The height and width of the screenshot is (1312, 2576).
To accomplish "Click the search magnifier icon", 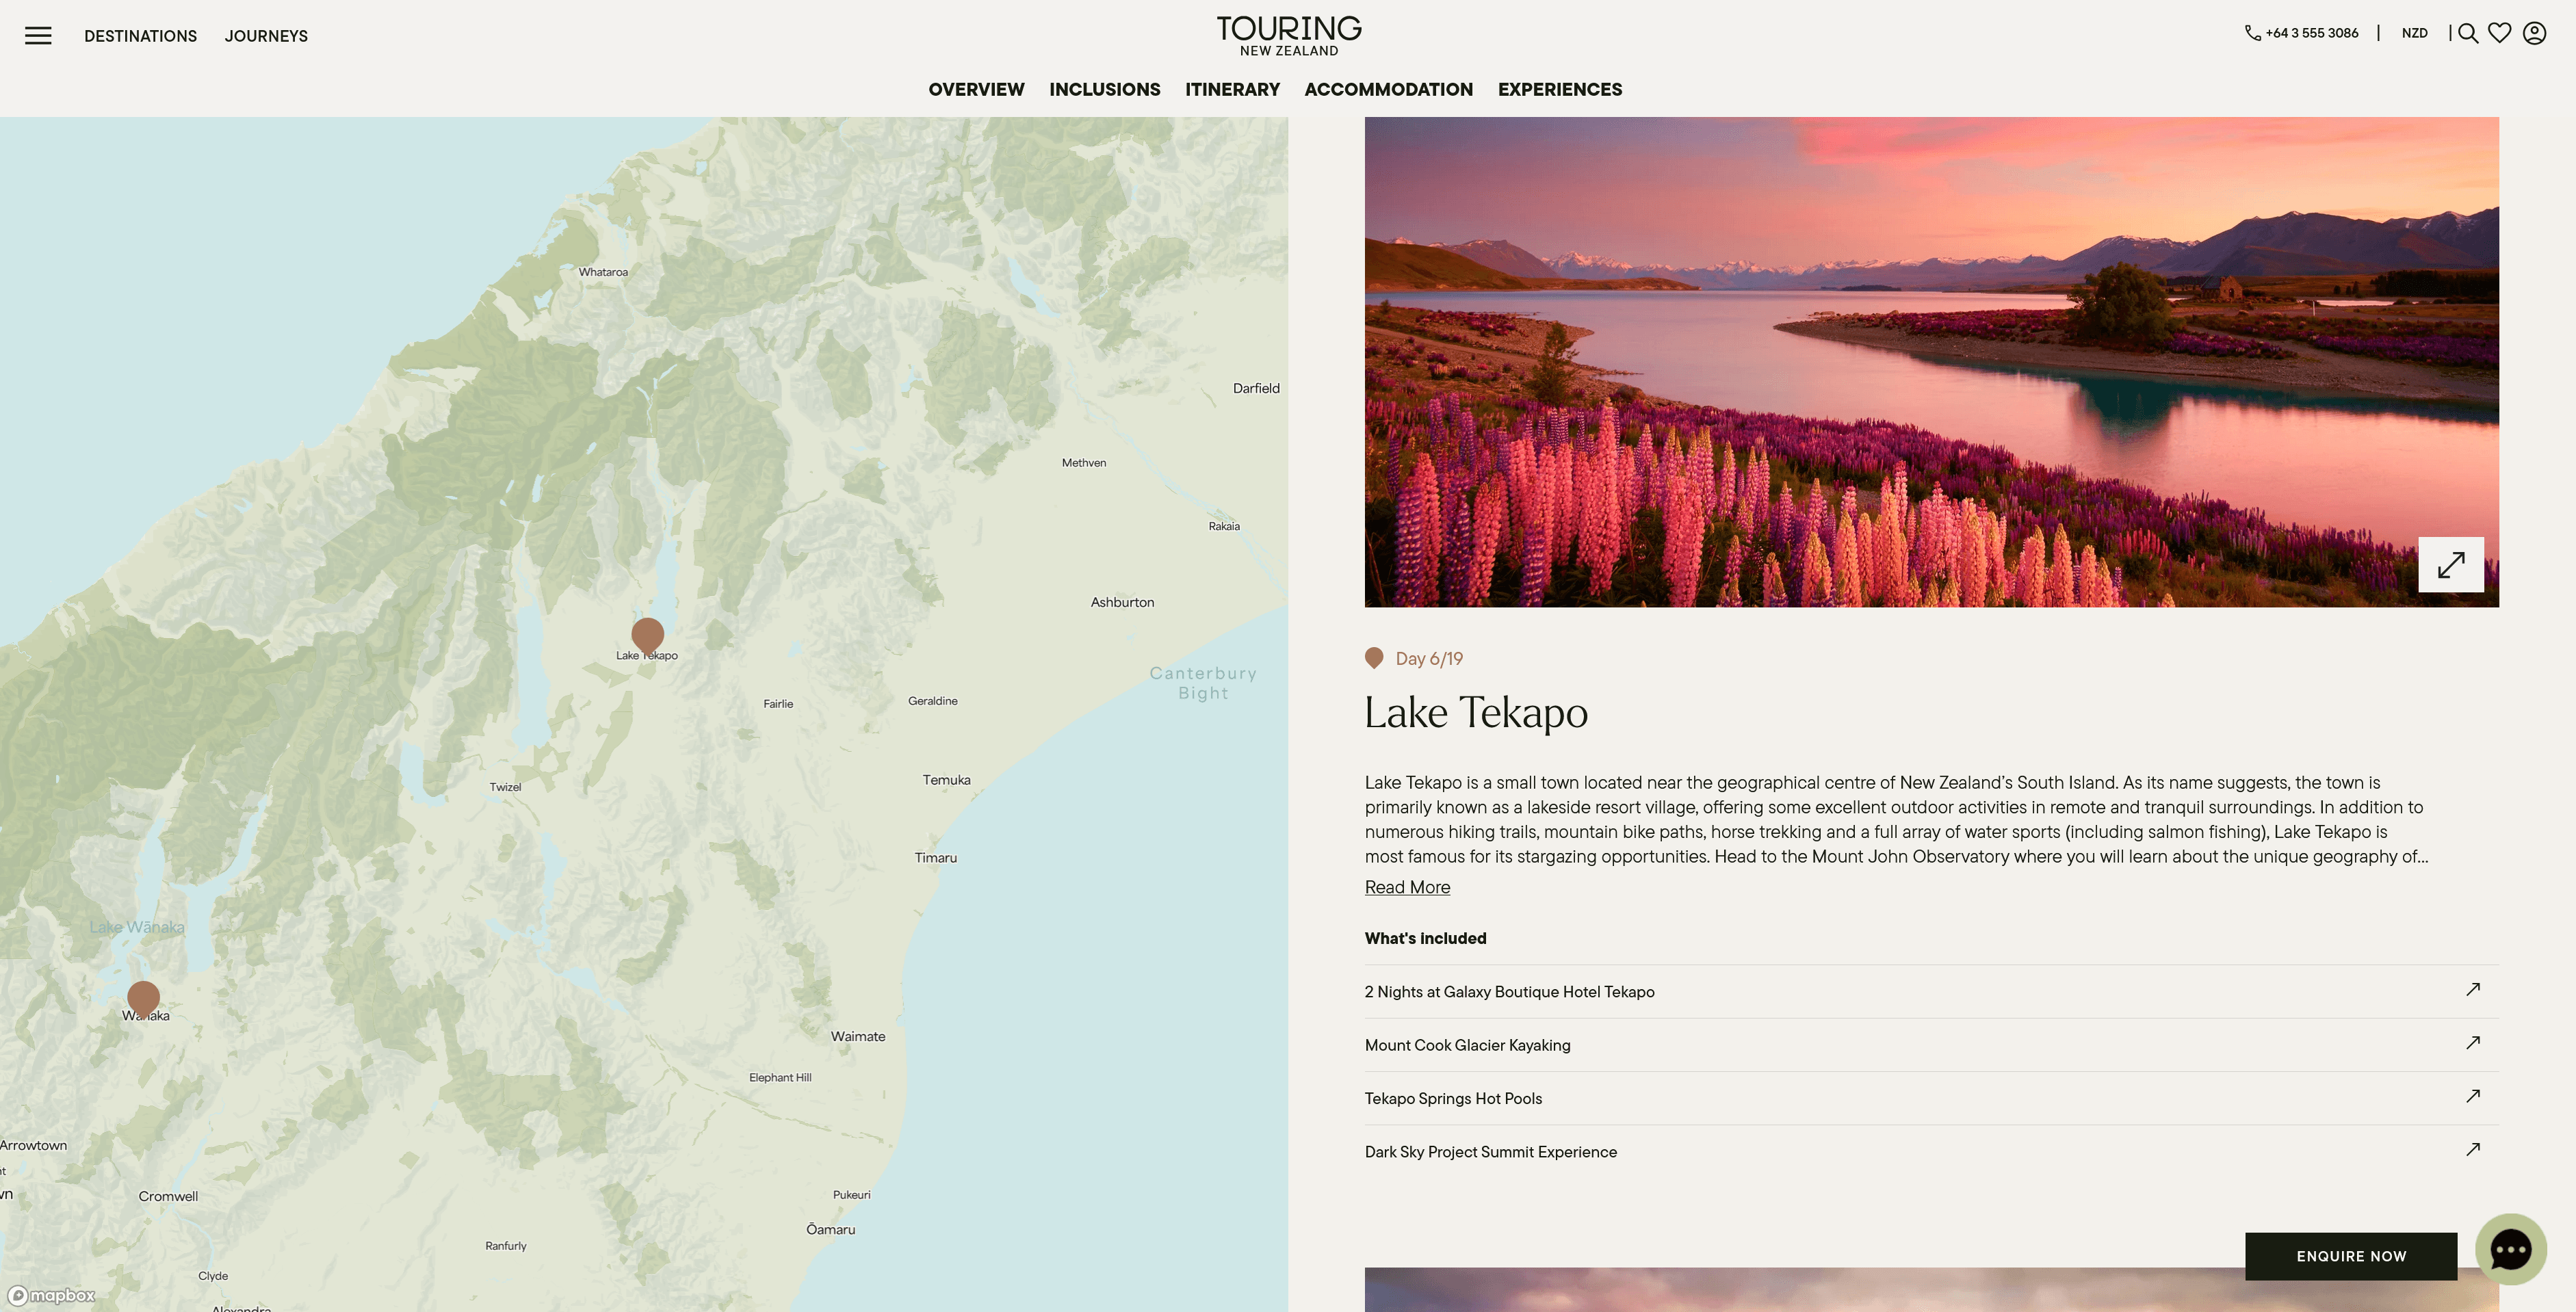I will click(x=2468, y=33).
